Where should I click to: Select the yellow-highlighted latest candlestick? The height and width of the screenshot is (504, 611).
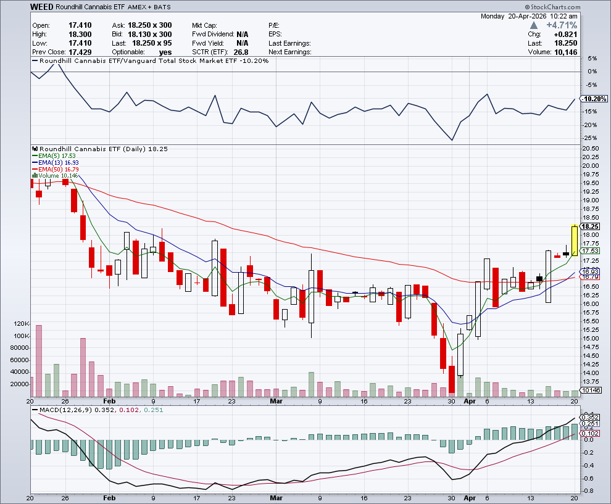[575, 241]
